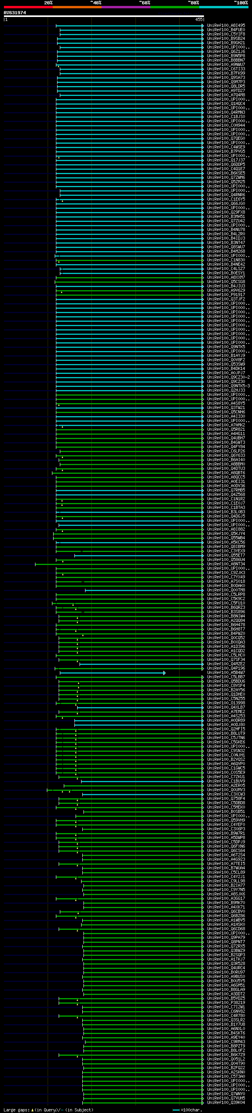The height and width of the screenshot is (1113, 252).
Task: Select hit UniRef100_Q29FX8
Action: coord(226,212)
